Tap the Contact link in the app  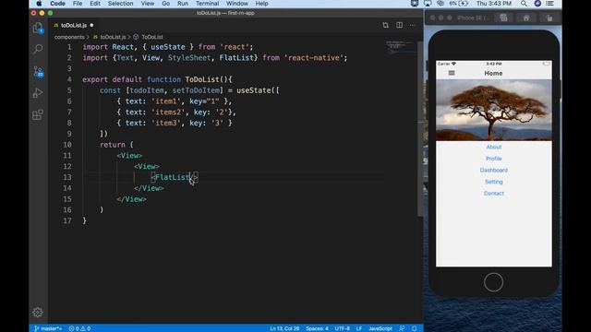point(494,194)
